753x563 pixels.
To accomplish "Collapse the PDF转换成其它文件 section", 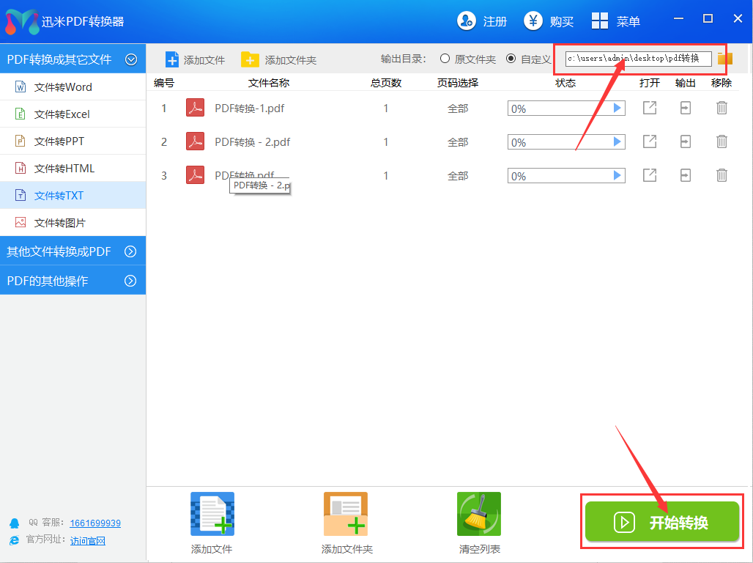I will (131, 59).
